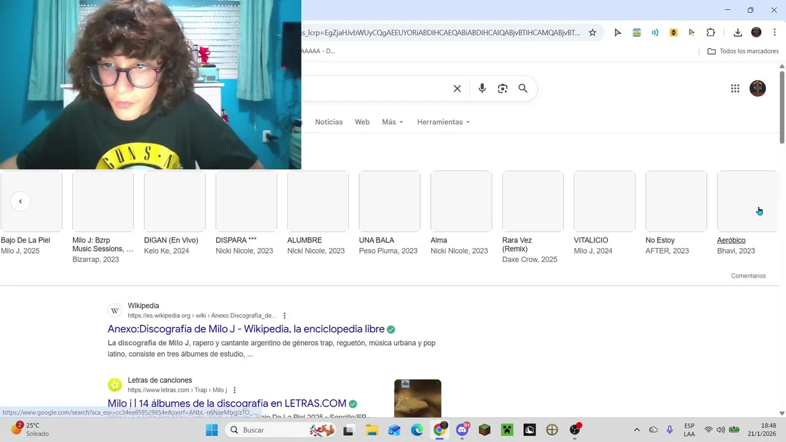Open Windows Start menu
This screenshot has height=442, width=786.
coord(212,430)
